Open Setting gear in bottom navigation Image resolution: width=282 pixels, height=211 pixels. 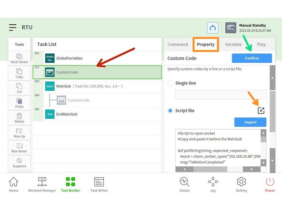(x=242, y=184)
